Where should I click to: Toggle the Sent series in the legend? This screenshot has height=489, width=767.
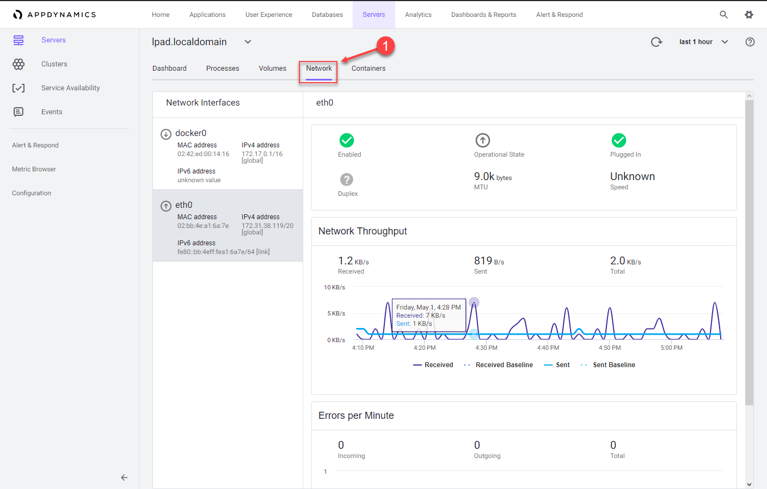pyautogui.click(x=557, y=365)
